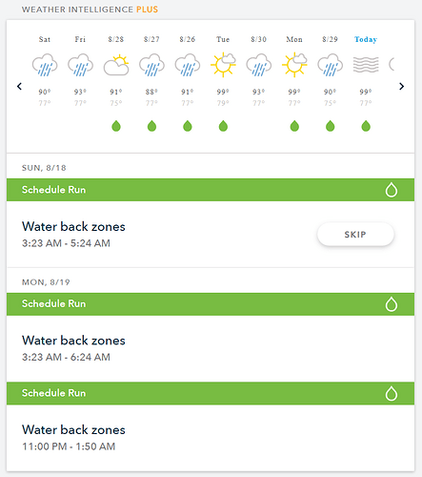Select the Today forecast label
Viewport: 422px width, 477px height.
pos(366,39)
